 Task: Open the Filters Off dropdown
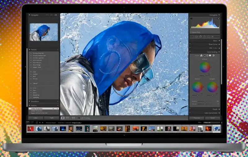tap(211, 122)
